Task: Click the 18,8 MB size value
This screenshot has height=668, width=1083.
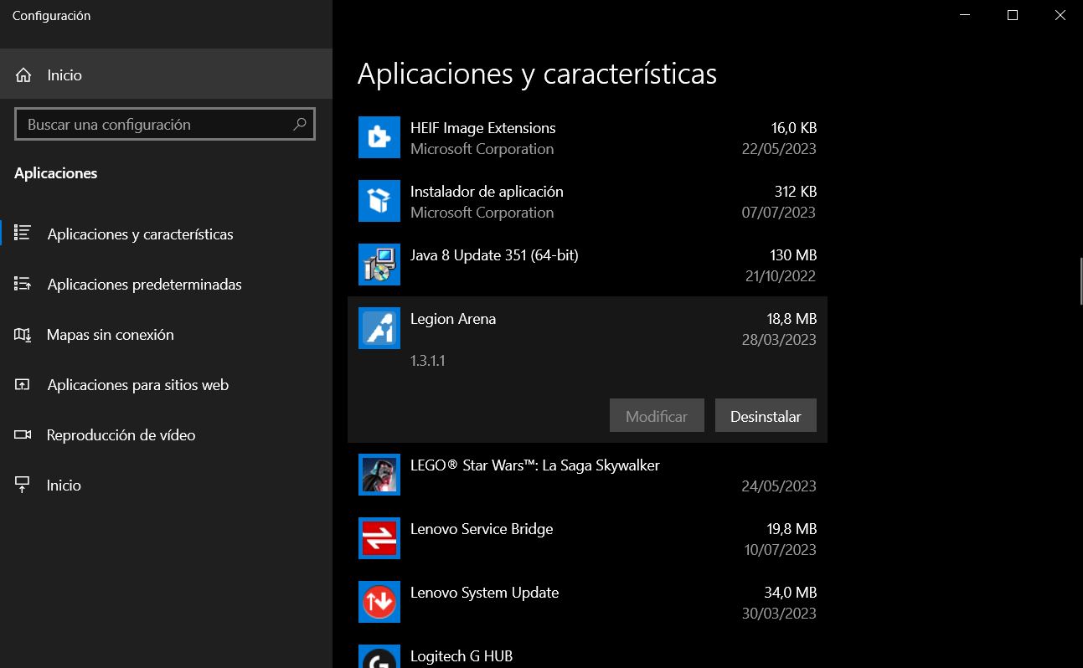Action: 792,319
